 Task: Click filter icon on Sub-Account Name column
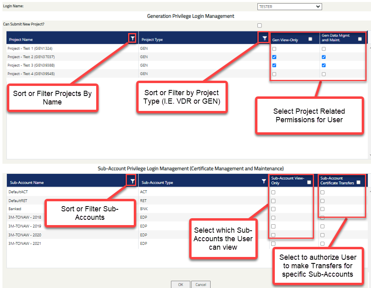(132, 182)
